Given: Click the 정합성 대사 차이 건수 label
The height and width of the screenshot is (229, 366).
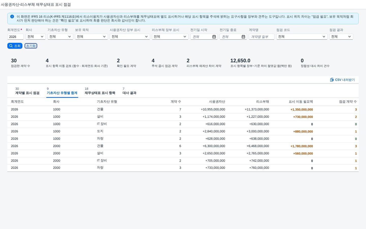Looking at the screenshot, I should tap(315, 66).
